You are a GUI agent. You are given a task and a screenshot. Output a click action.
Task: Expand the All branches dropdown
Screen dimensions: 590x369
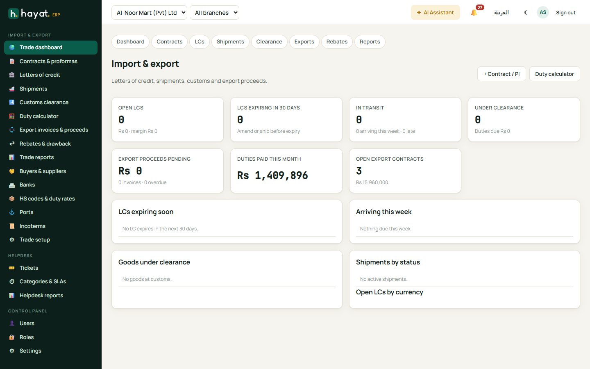(214, 12)
